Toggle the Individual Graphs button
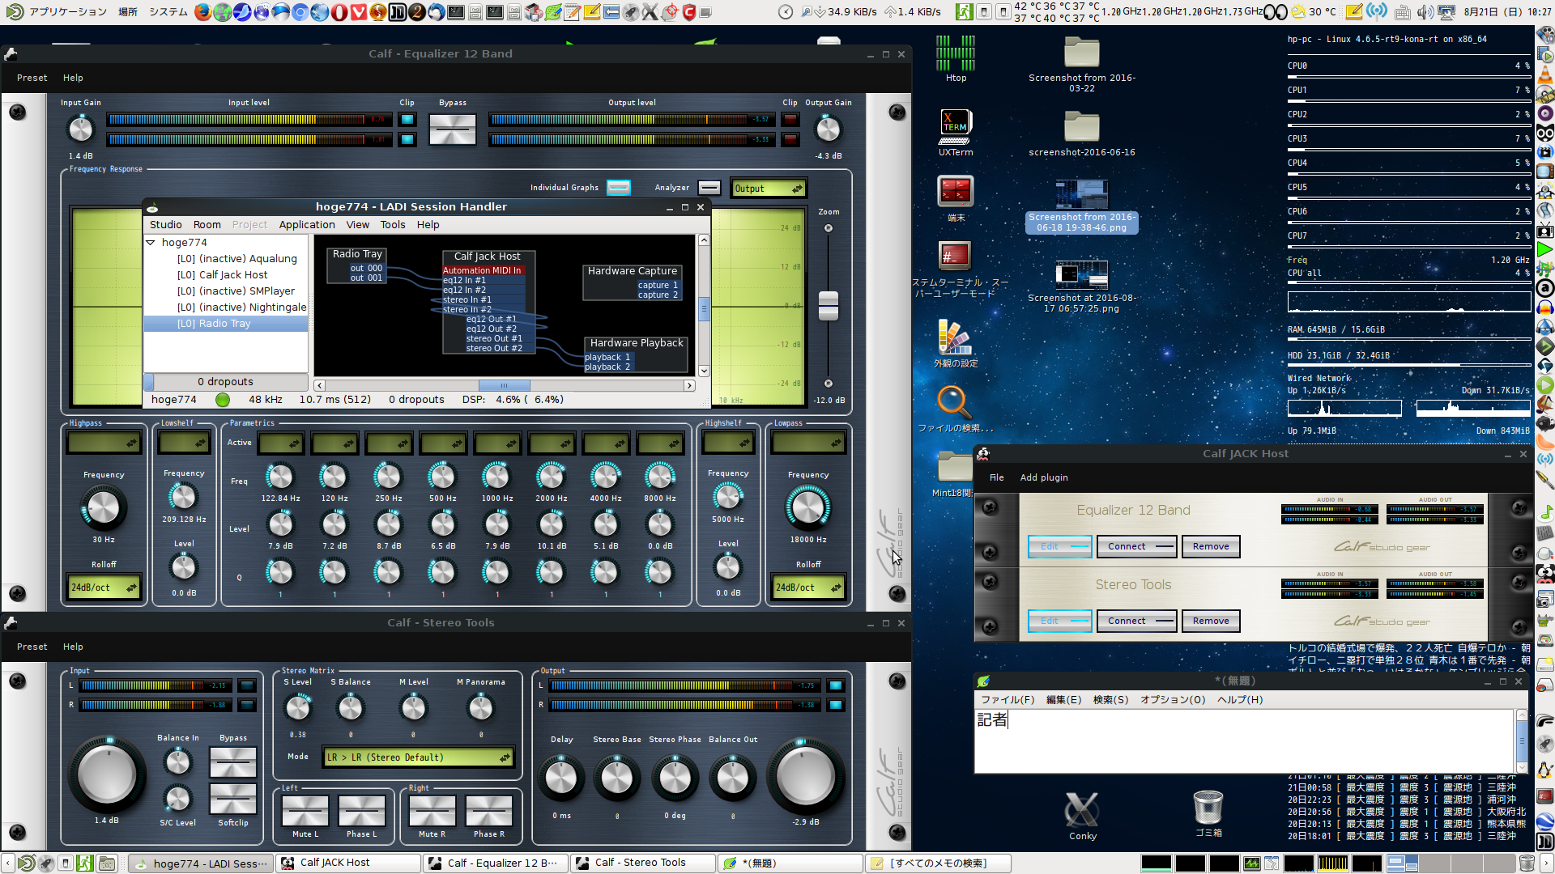The image size is (1555, 874). pyautogui.click(x=619, y=188)
